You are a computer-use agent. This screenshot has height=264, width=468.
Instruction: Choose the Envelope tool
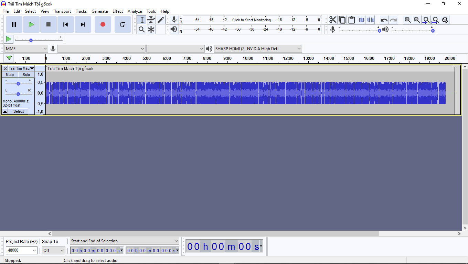click(151, 20)
